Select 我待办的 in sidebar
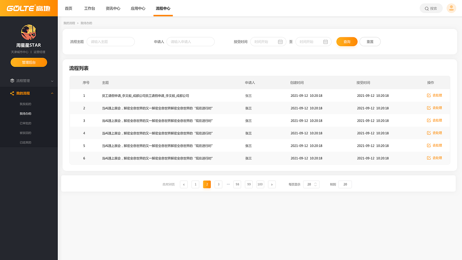Image resolution: width=462 pixels, height=260 pixels. [x=26, y=114]
